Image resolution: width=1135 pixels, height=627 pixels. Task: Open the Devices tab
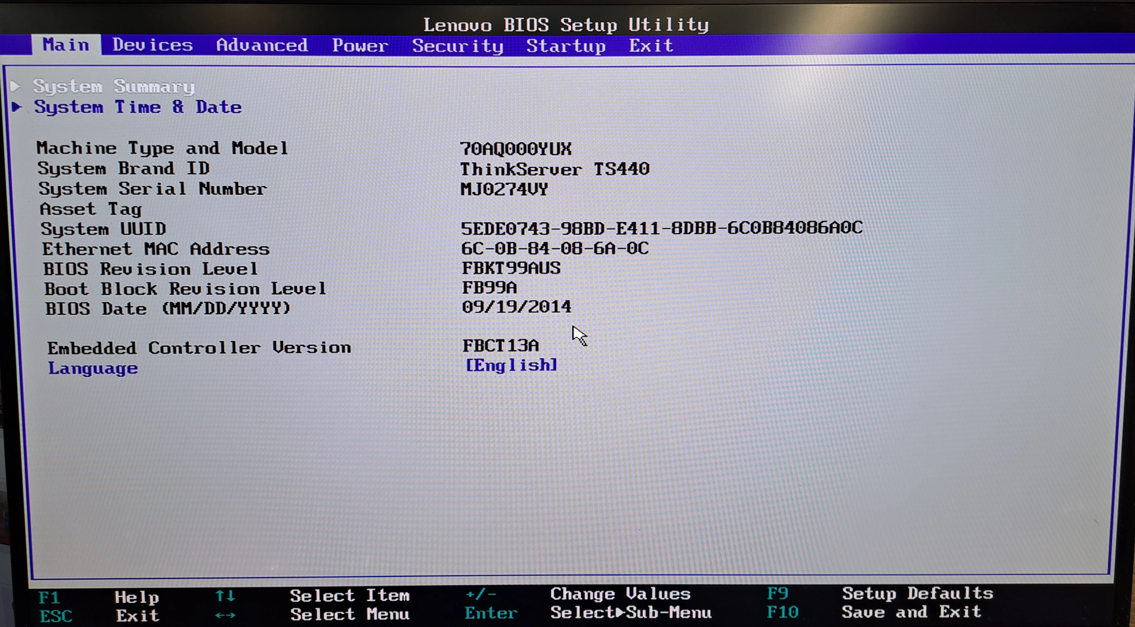152,45
